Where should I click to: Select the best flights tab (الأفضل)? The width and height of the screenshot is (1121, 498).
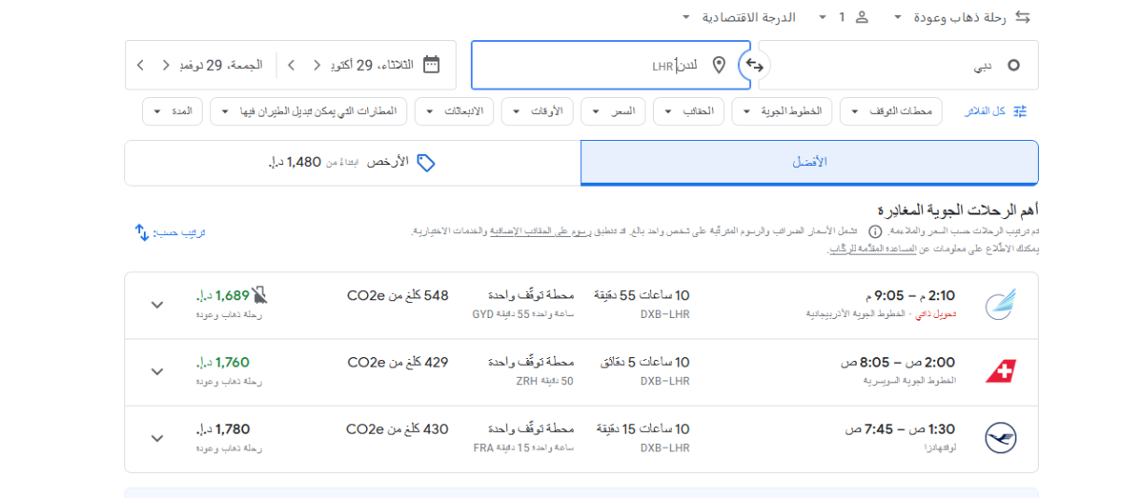click(809, 162)
